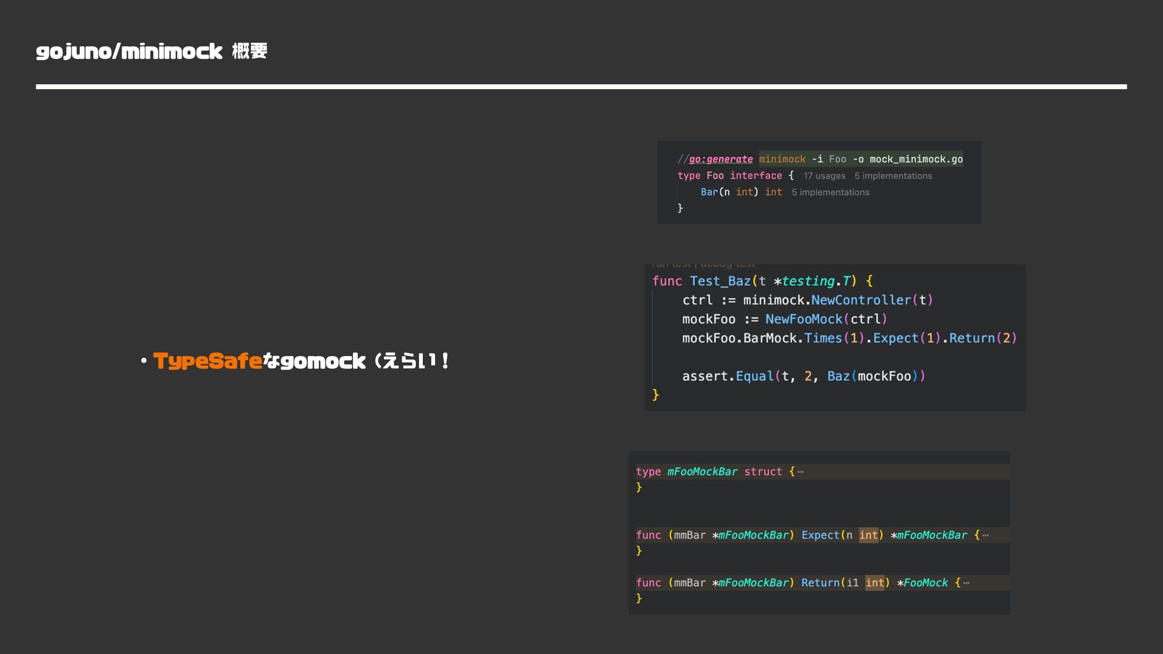
Task: Click 'assert.Equal' in the test body
Action: [x=728, y=376]
